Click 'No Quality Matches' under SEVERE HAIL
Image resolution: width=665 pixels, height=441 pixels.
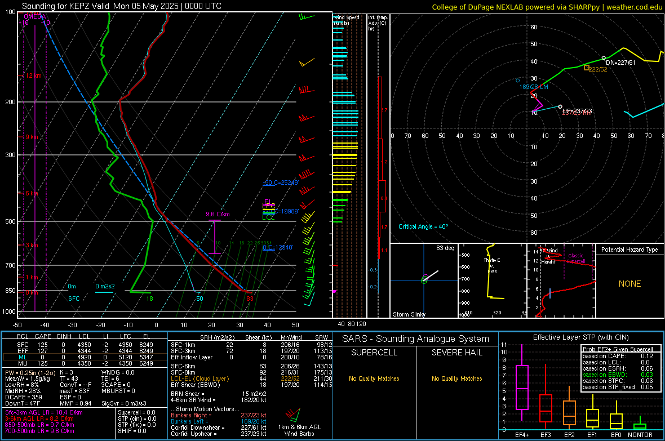coord(456,378)
